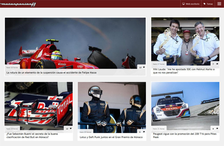Click the 'hace 19 horas' timestamp
Viewport: 224px width, 146px height.
point(12,129)
